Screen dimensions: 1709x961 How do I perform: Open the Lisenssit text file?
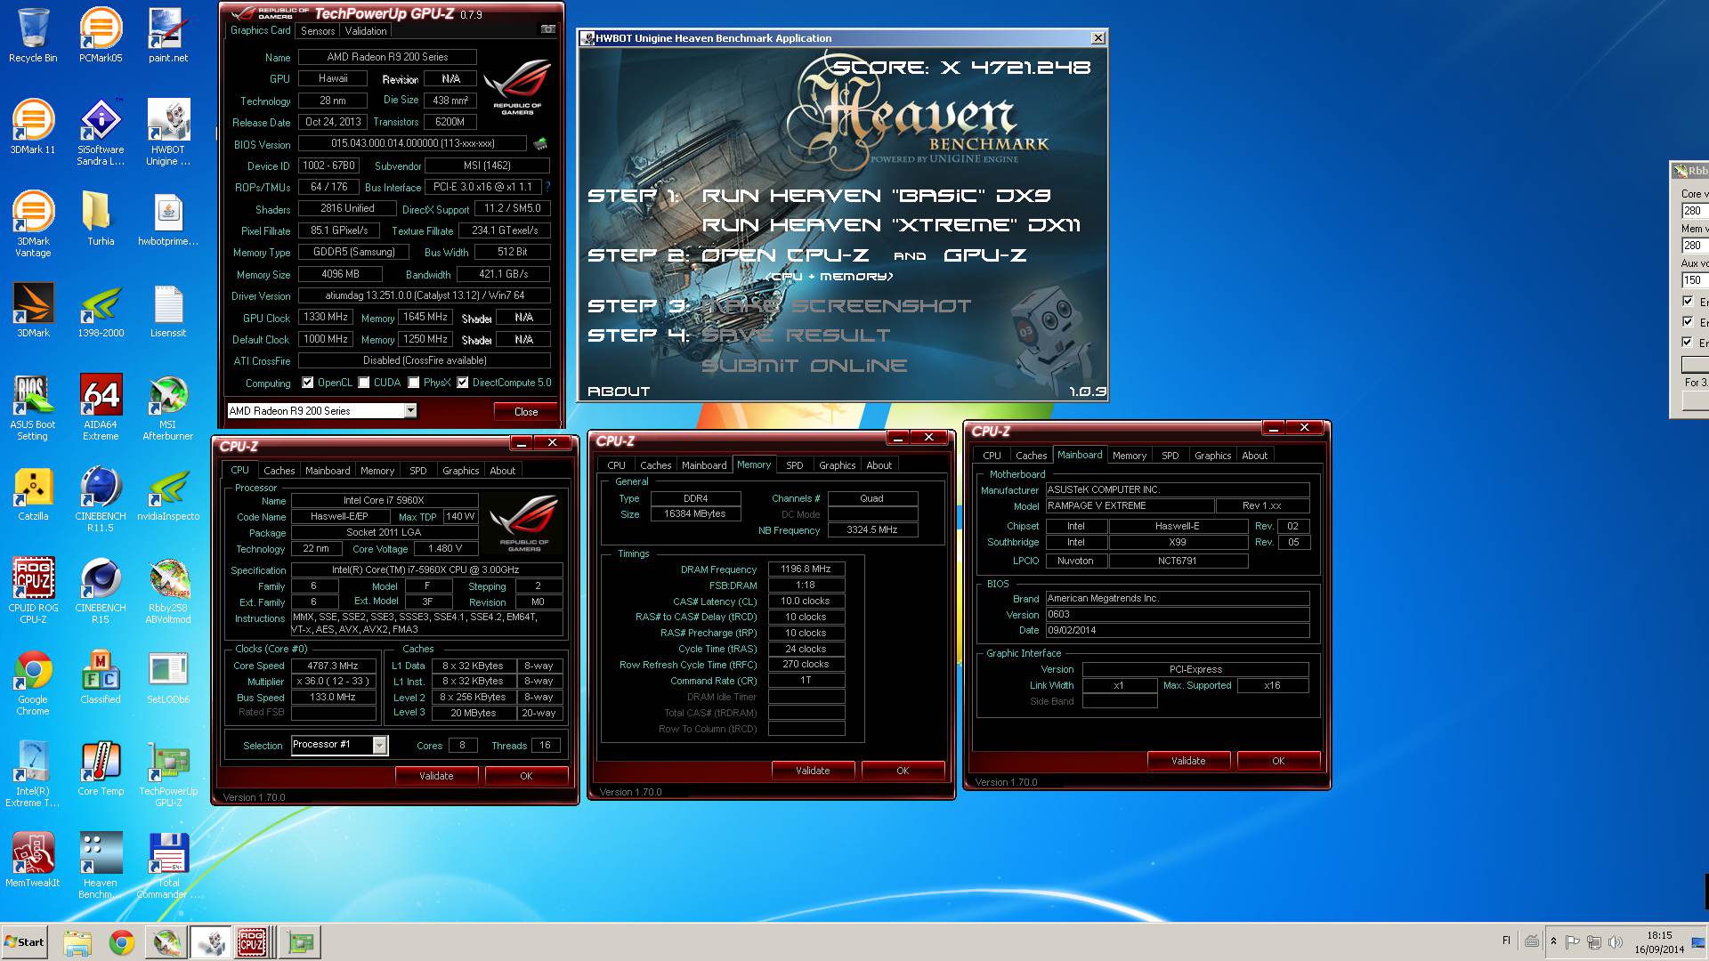pos(168,310)
